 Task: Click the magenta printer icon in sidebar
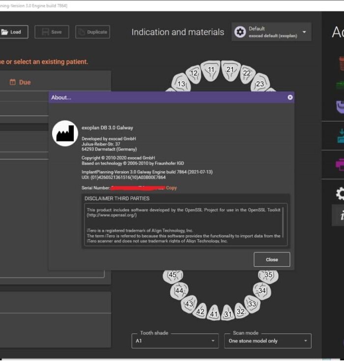pos(340,165)
